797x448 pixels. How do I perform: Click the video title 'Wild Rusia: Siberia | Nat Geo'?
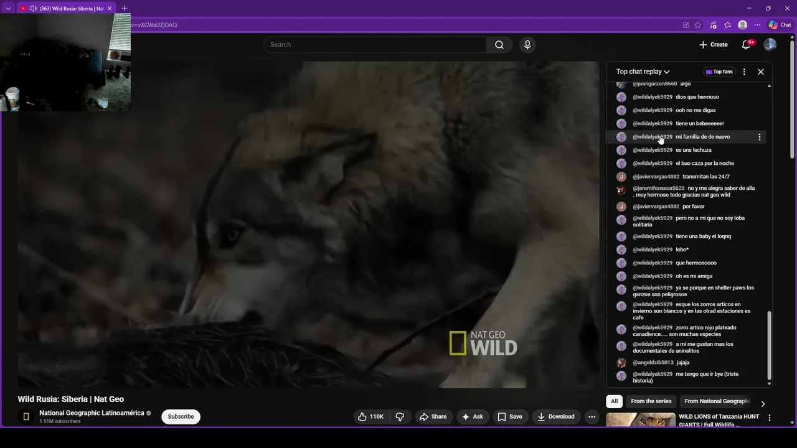click(71, 399)
